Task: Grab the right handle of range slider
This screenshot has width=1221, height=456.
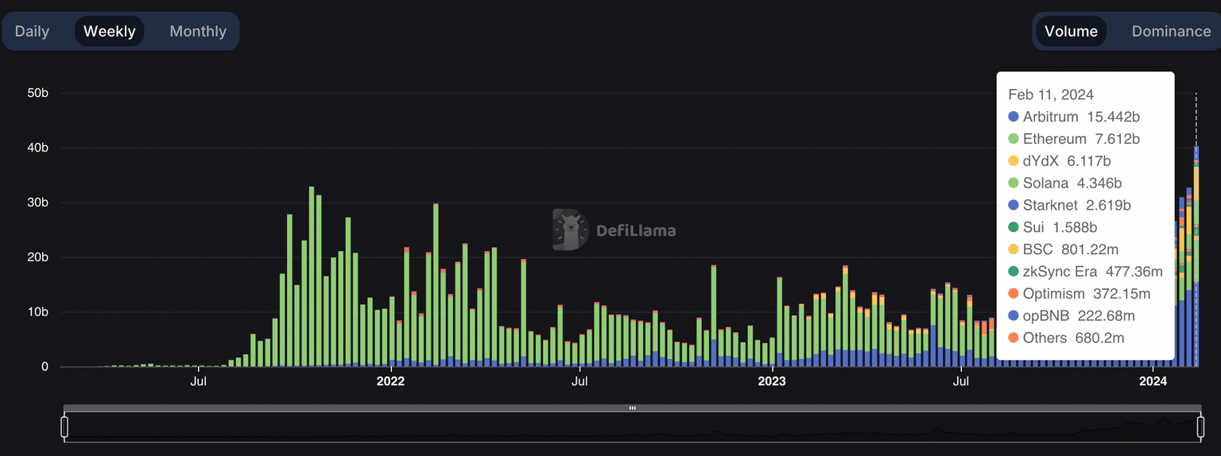Action: 1200,427
